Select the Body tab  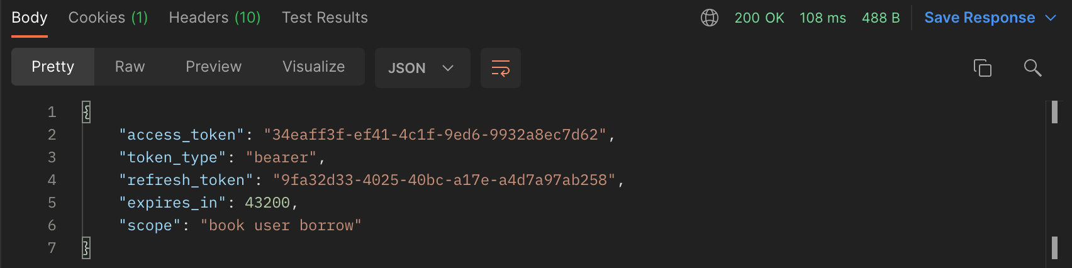coord(30,18)
